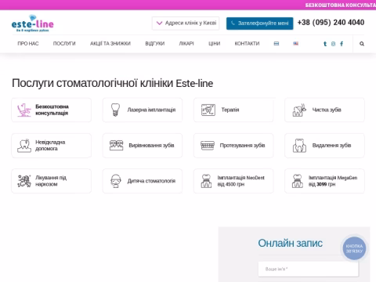Open the ЦІНИ menu item
Viewport: 376px width, 282px height.
pos(214,44)
